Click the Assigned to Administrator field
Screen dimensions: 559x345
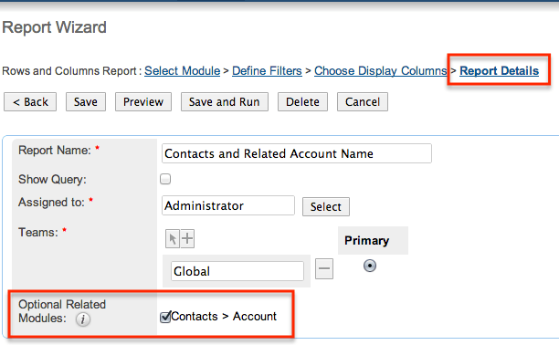228,205
